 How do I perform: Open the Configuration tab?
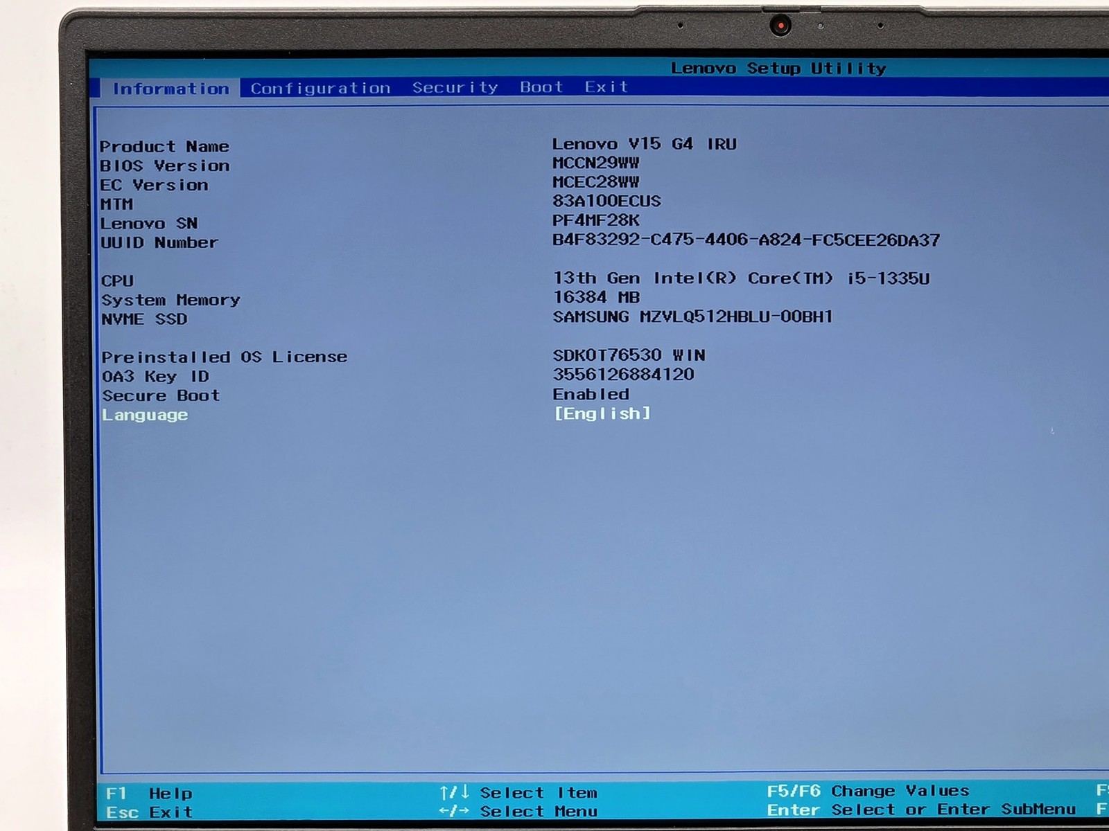pyautogui.click(x=320, y=88)
